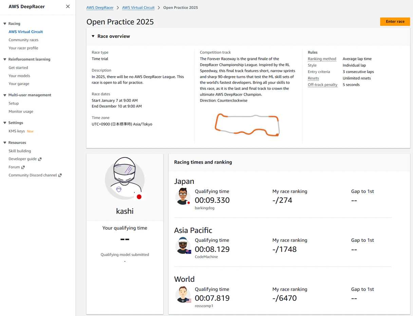The image size is (413, 316).
Task: Collapse the Multi-user management section
Action: click(5, 95)
